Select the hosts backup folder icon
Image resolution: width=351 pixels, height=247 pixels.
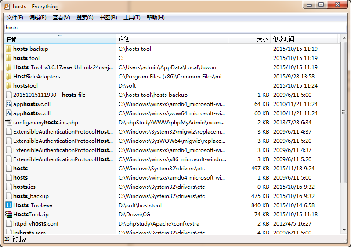(9, 49)
